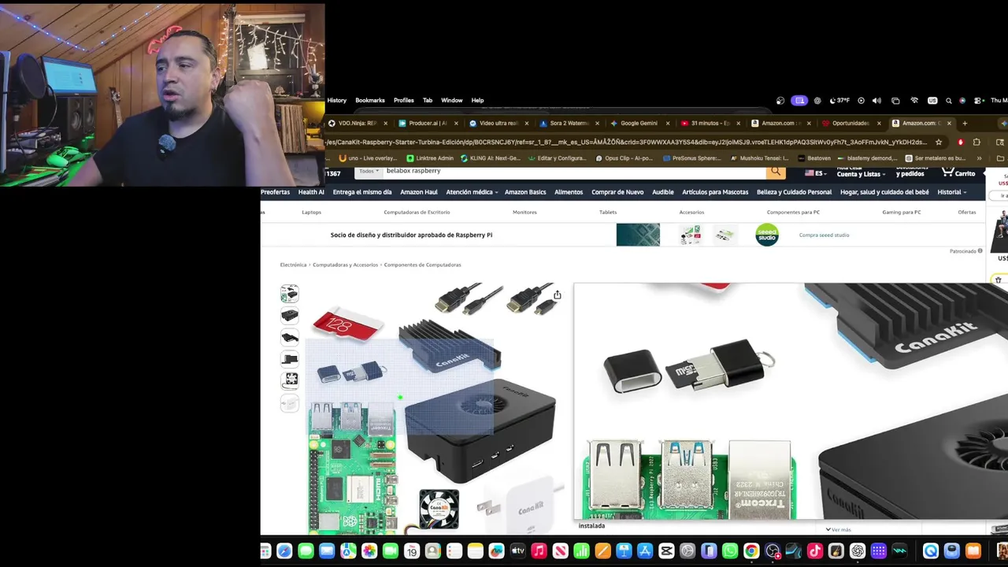1008x567 pixels.
Task: Open the Chrome History menu
Action: (x=336, y=101)
